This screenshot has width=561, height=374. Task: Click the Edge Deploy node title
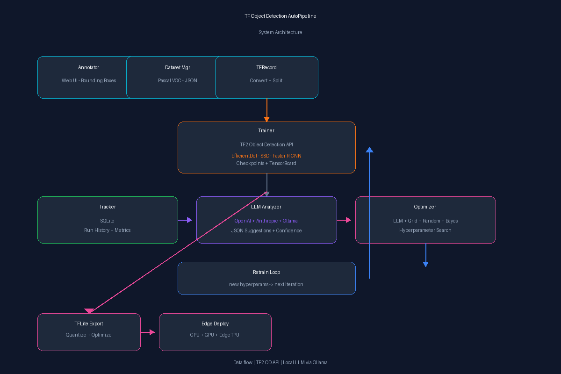coord(215,324)
